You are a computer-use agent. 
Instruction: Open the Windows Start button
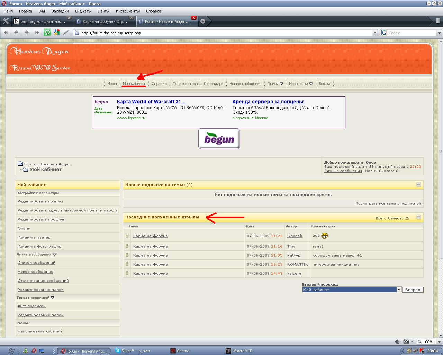tap(11, 351)
